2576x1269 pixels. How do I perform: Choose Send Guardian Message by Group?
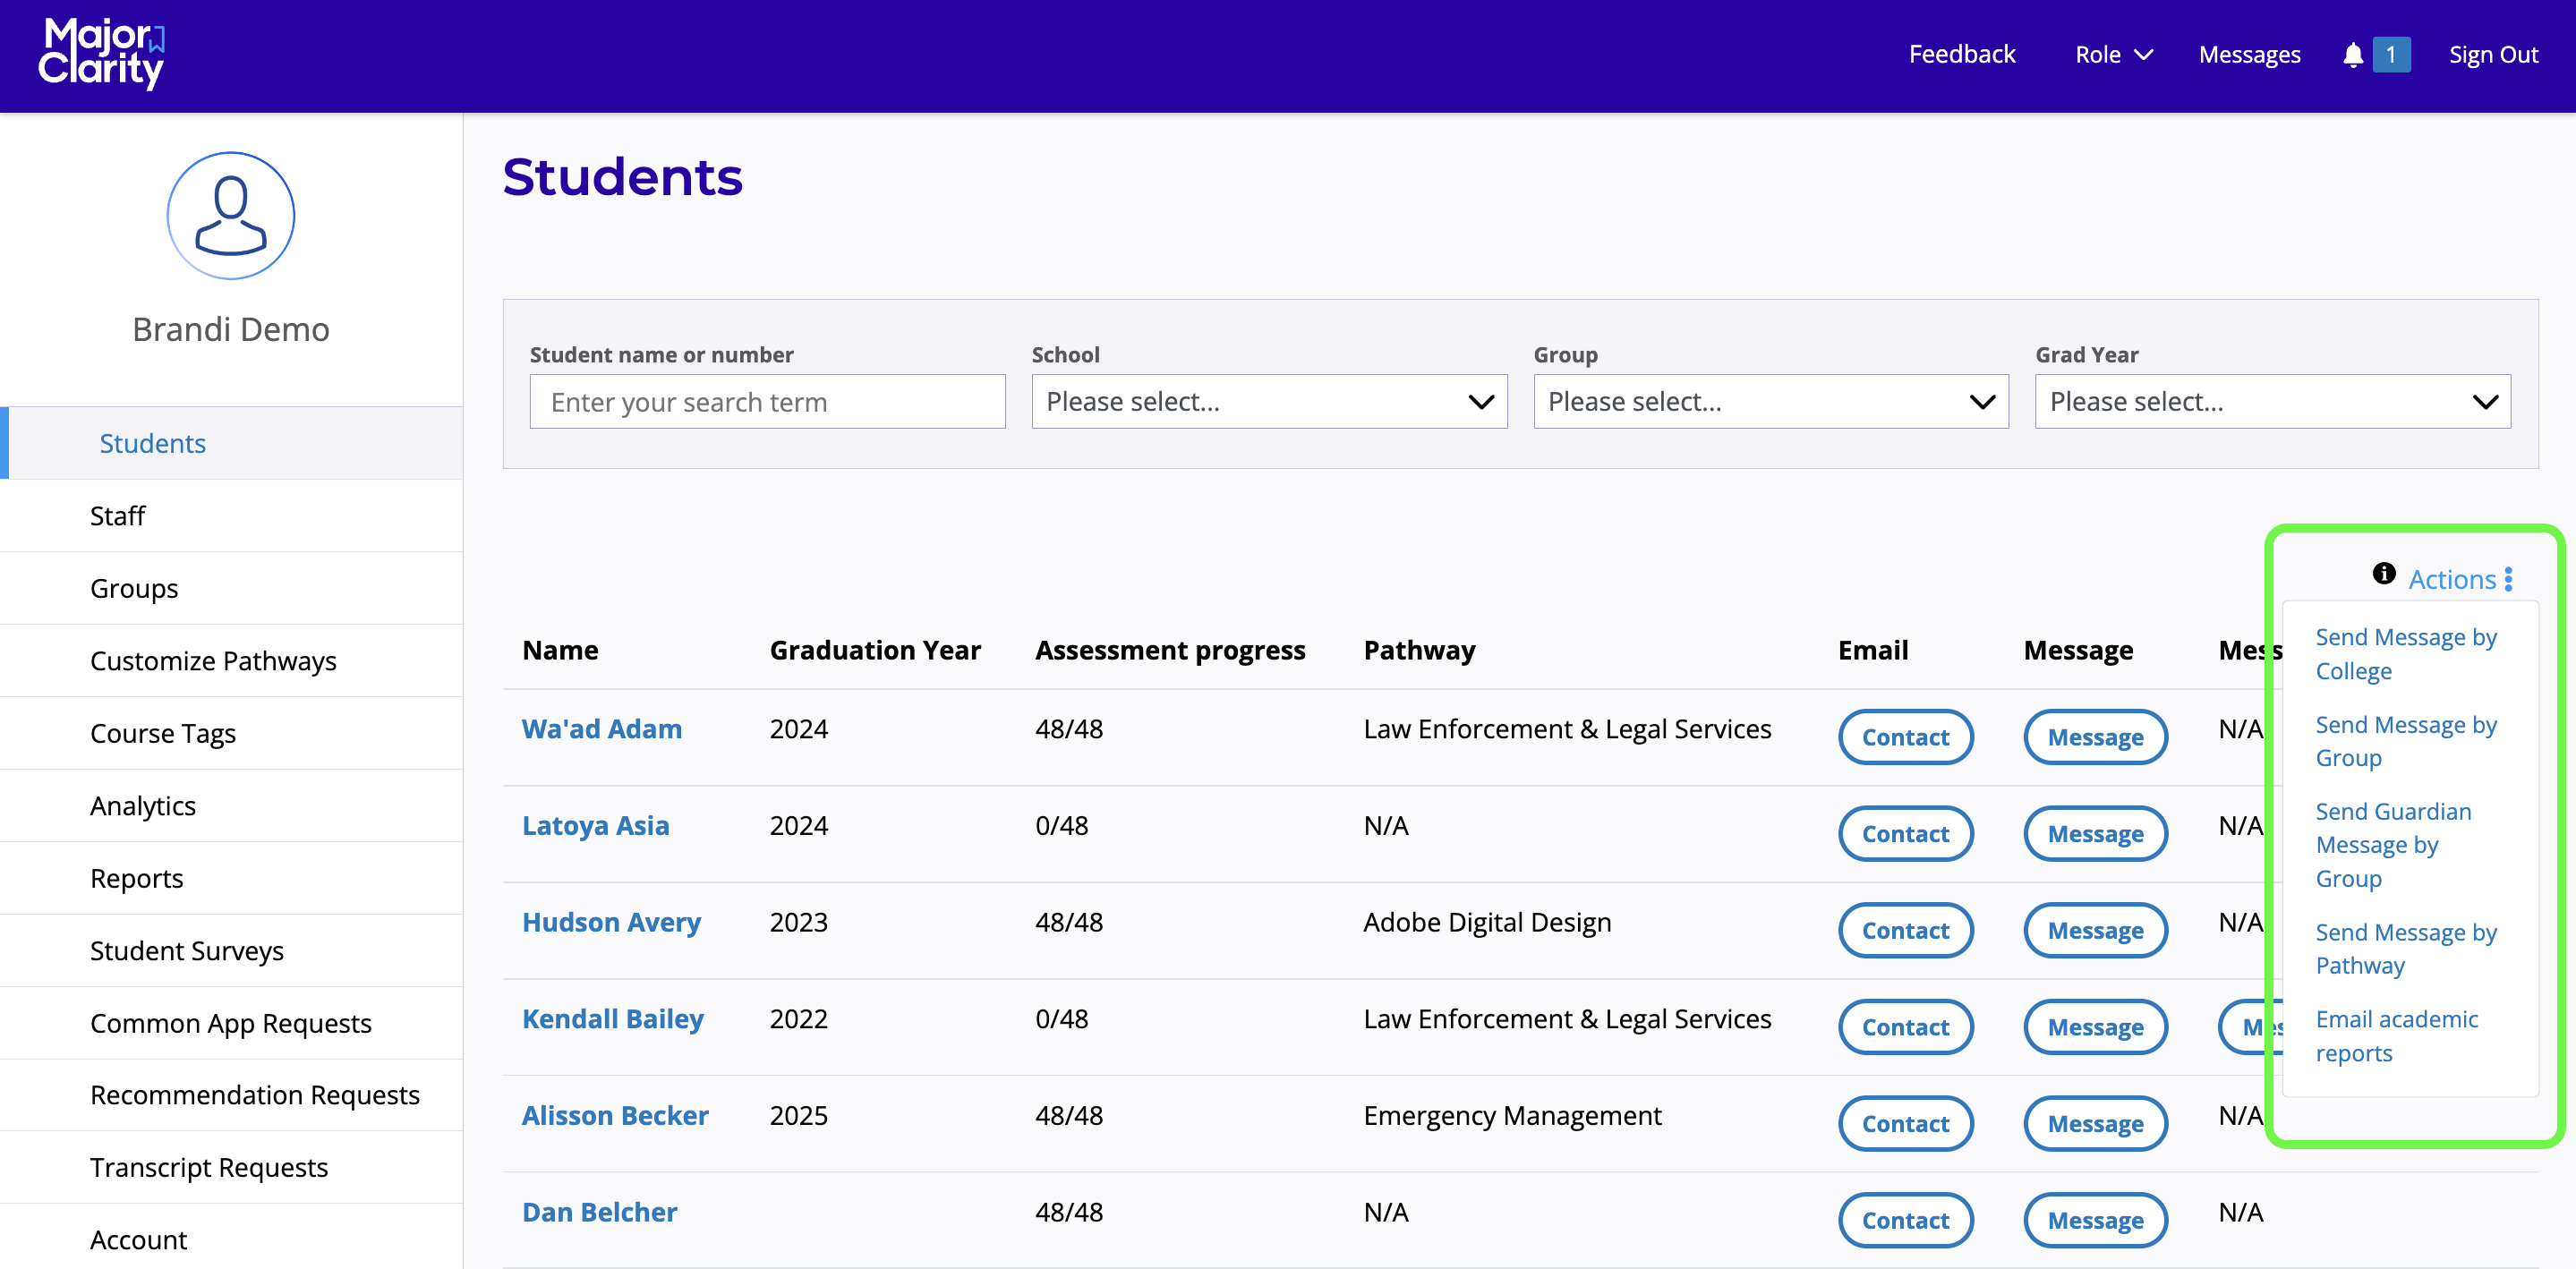pos(2392,844)
